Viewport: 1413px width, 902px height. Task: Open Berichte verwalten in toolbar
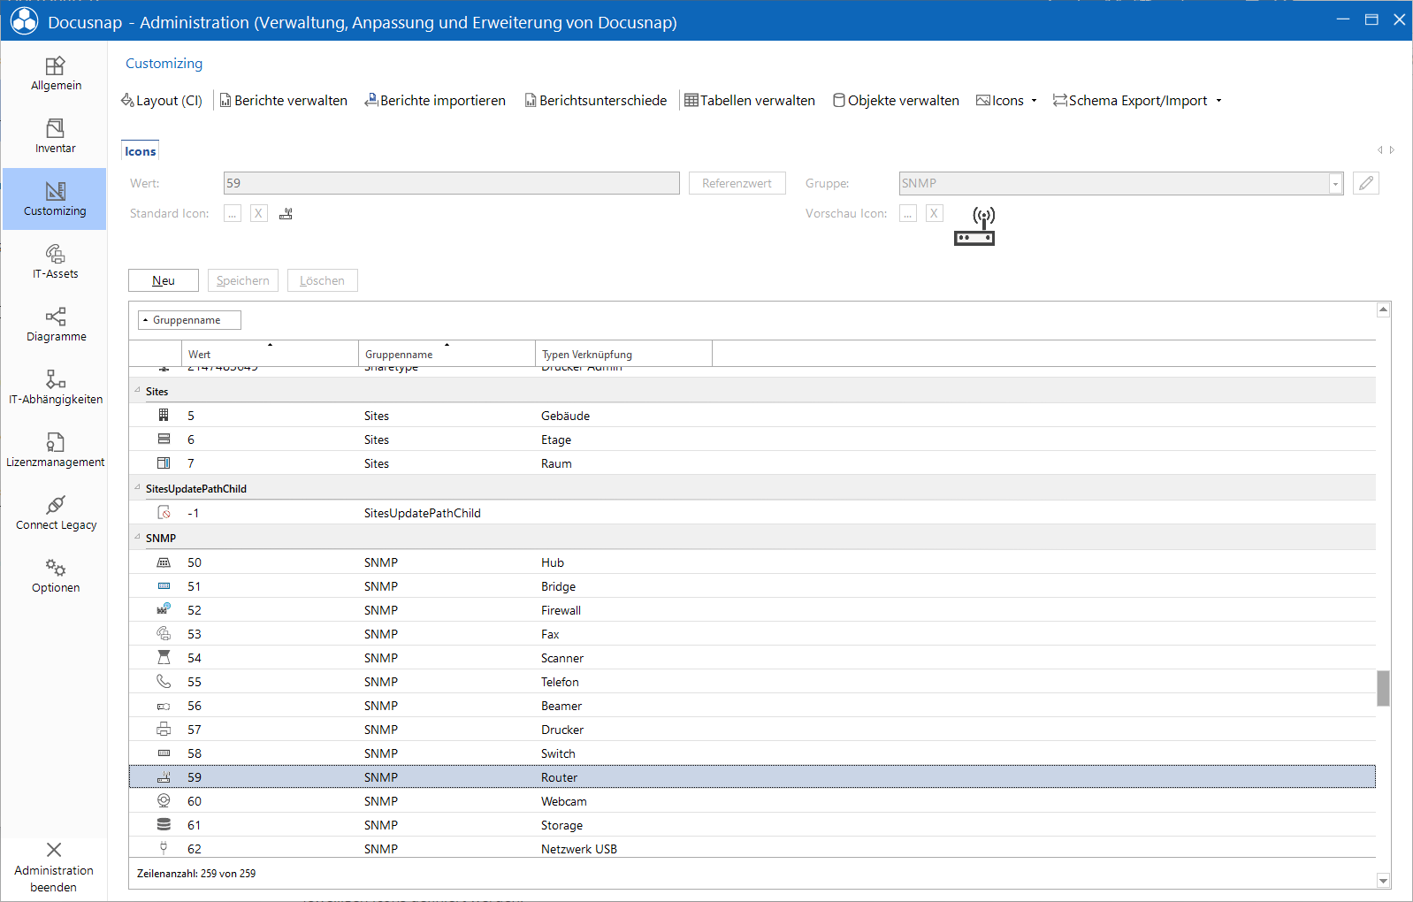tap(283, 101)
